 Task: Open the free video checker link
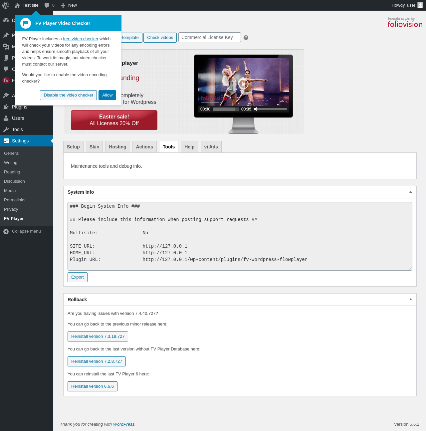pyautogui.click(x=81, y=39)
